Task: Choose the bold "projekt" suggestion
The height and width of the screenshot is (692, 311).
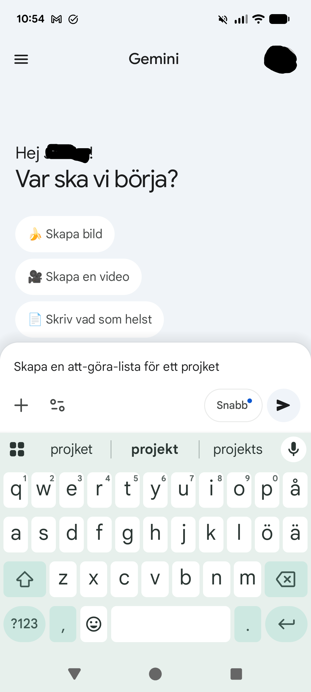Action: click(155, 449)
